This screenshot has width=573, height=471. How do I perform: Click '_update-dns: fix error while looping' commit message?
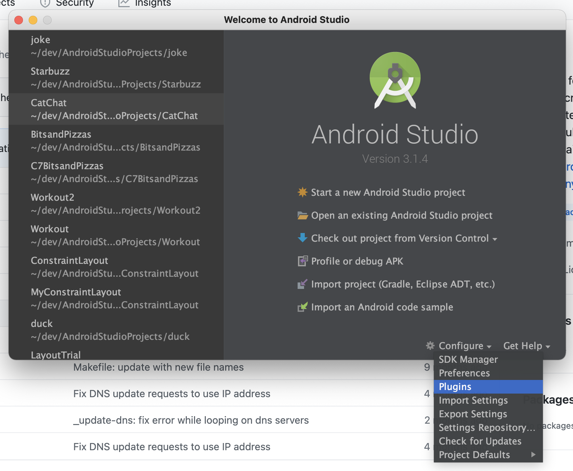tap(191, 420)
